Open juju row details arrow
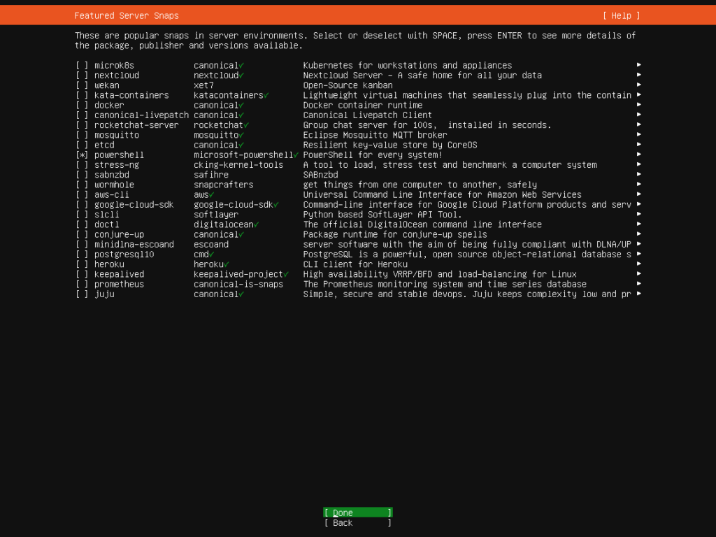716x537 pixels. 639,294
